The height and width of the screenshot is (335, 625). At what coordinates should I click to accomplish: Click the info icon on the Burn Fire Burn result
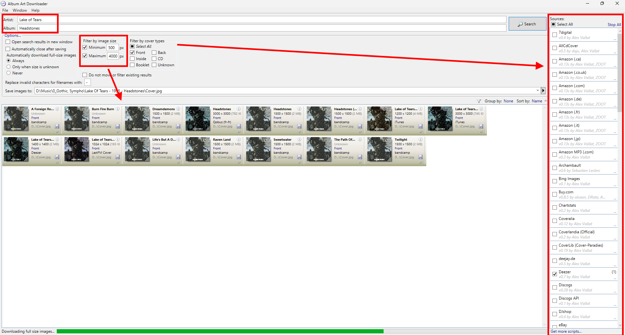coord(118,109)
